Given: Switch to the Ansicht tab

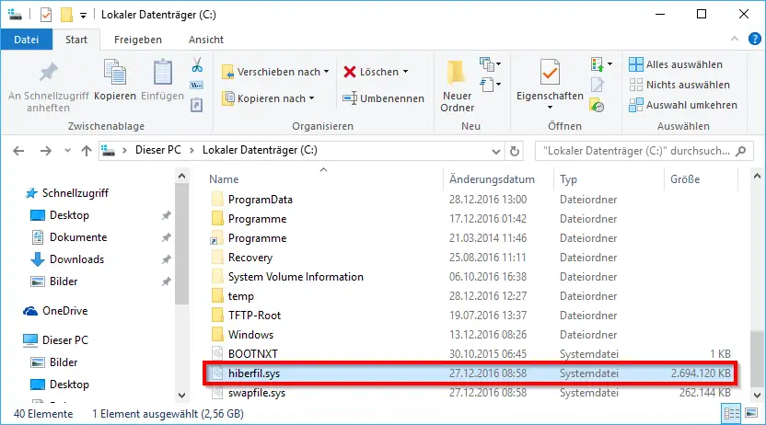Looking at the screenshot, I should tap(205, 40).
